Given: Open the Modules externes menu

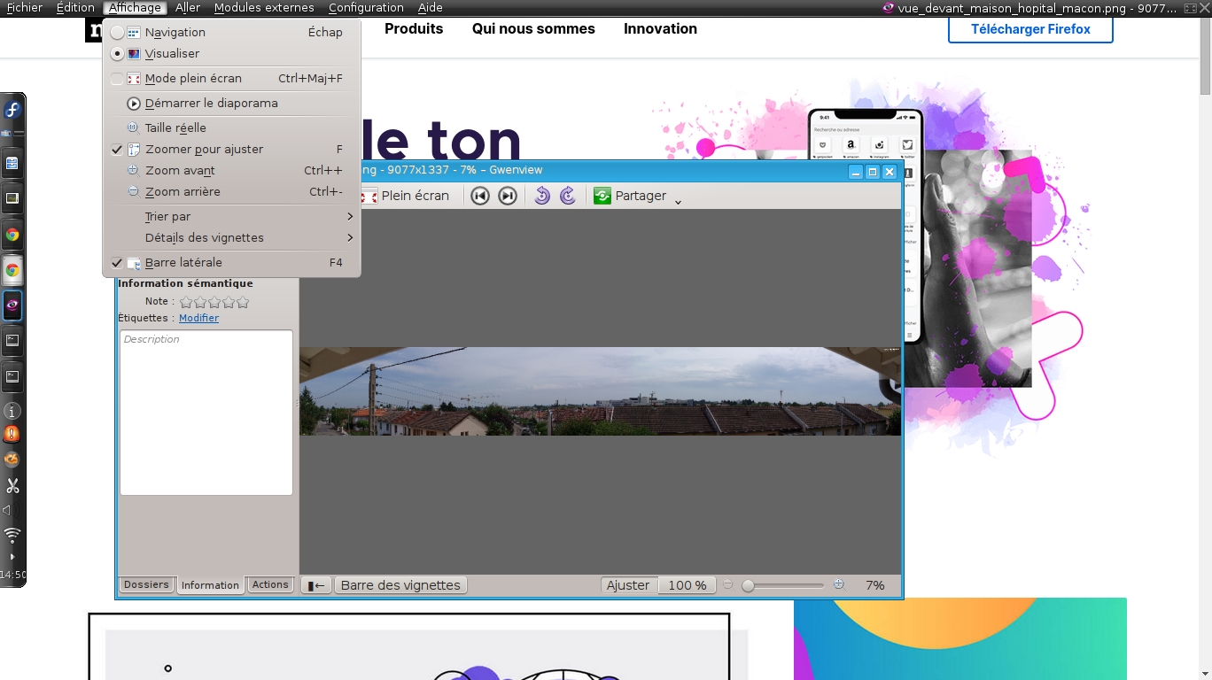Looking at the screenshot, I should 264,8.
